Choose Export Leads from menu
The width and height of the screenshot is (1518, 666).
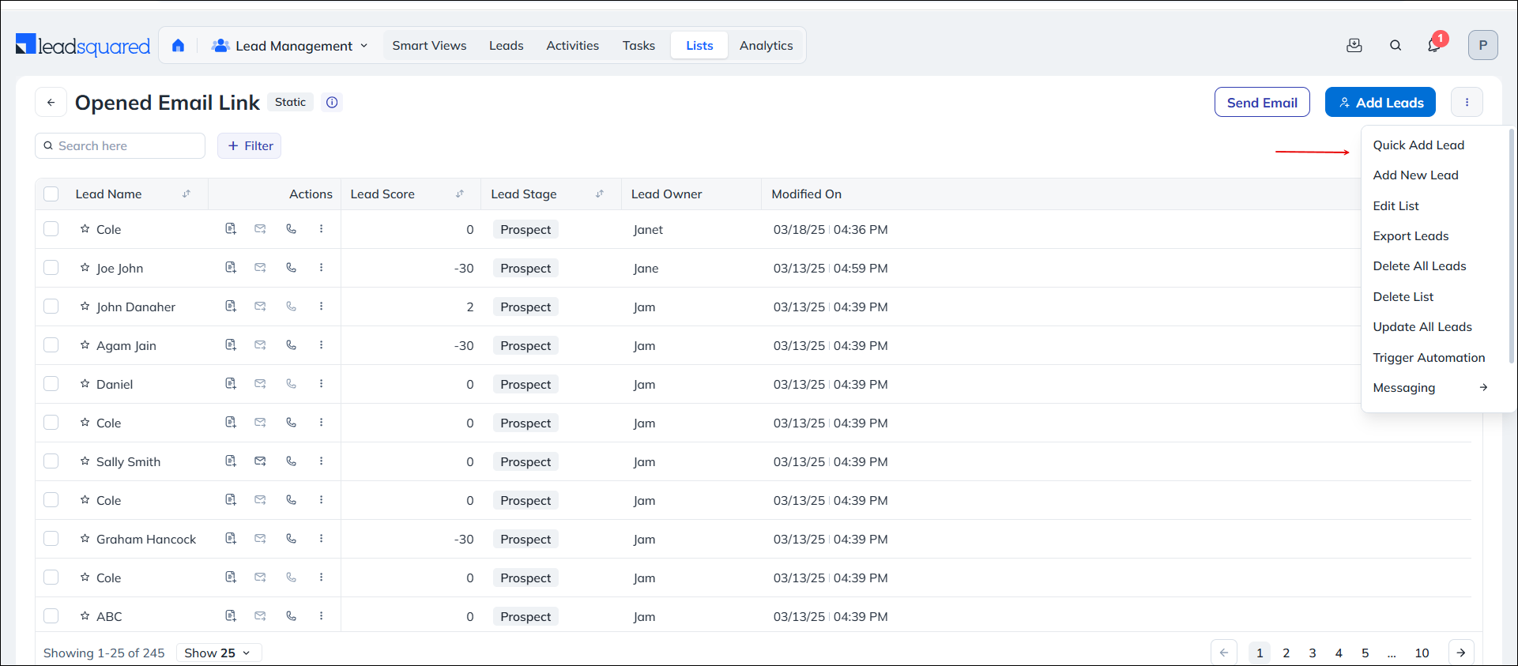pos(1411,236)
